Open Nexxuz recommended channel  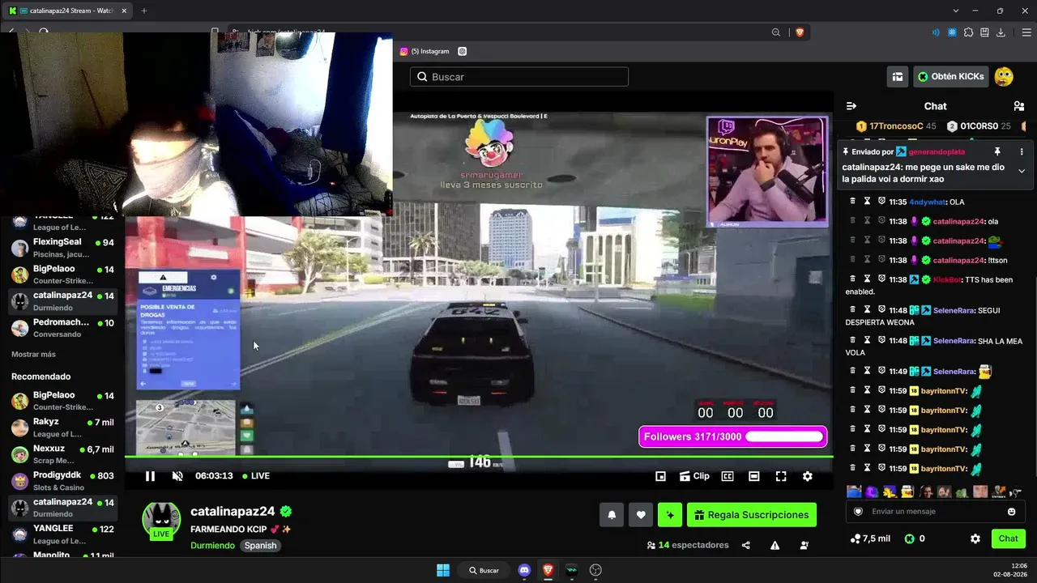[62, 454]
